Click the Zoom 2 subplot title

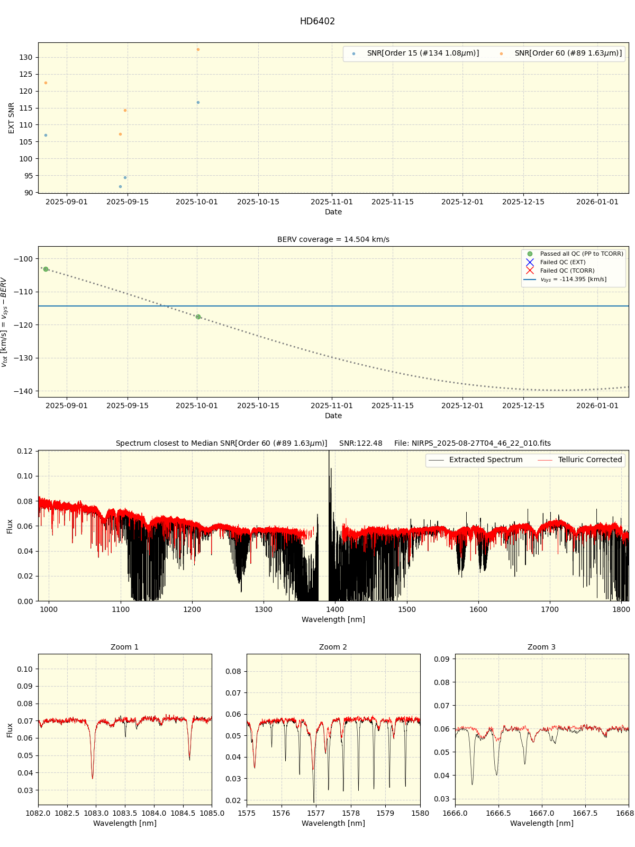[x=333, y=647]
